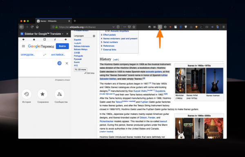245x157 pixels.
Task: Open the Firefox account icon
Action: [165, 27]
